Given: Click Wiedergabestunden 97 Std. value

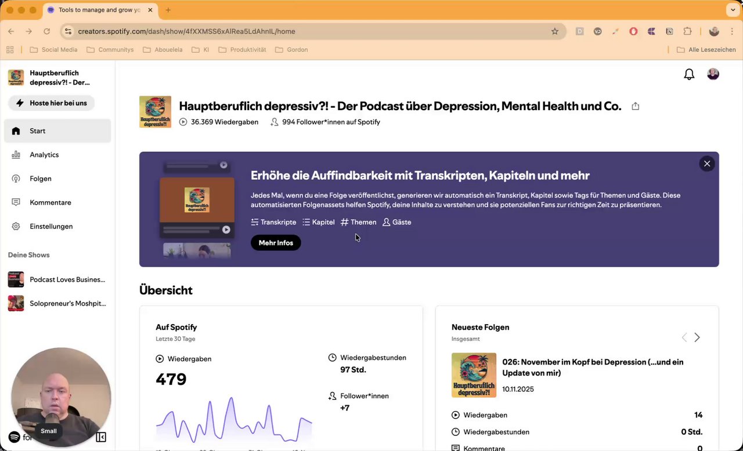Looking at the screenshot, I should pos(353,370).
